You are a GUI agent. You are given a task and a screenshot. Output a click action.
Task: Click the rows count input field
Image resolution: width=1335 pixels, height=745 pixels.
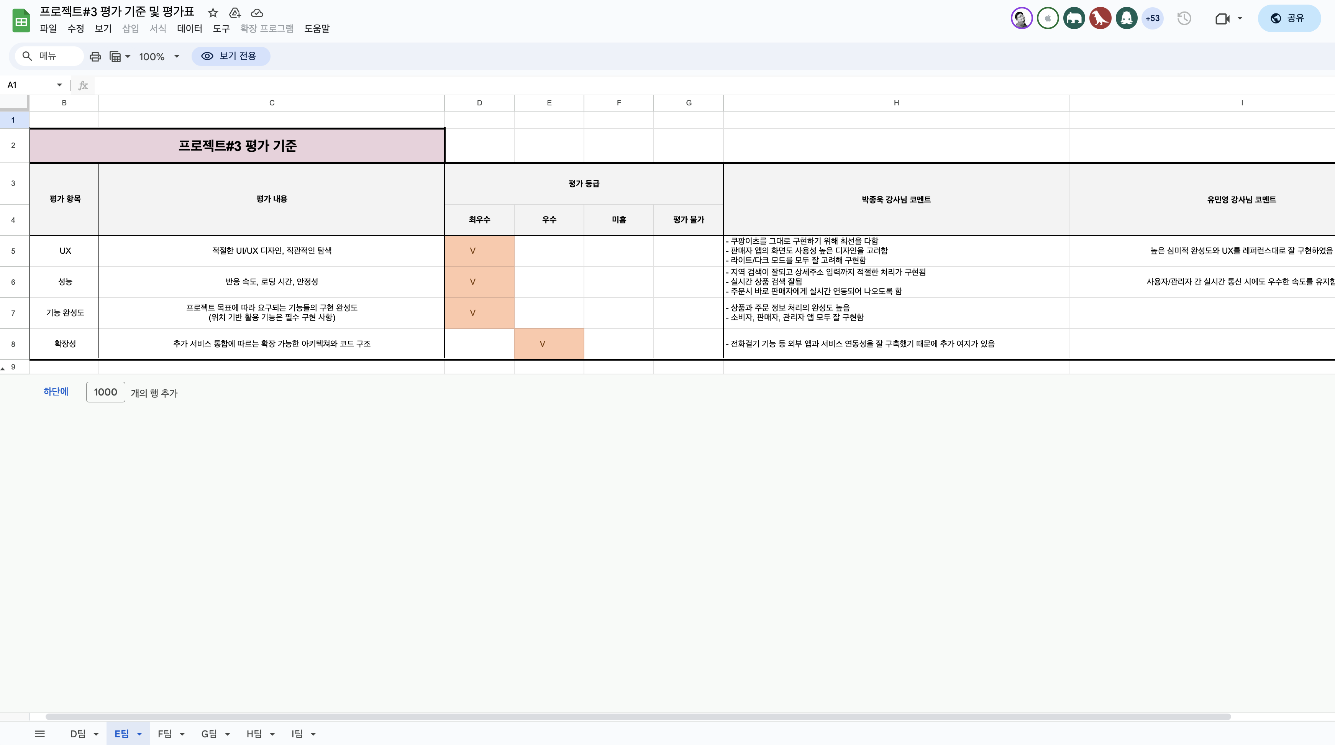[105, 392]
